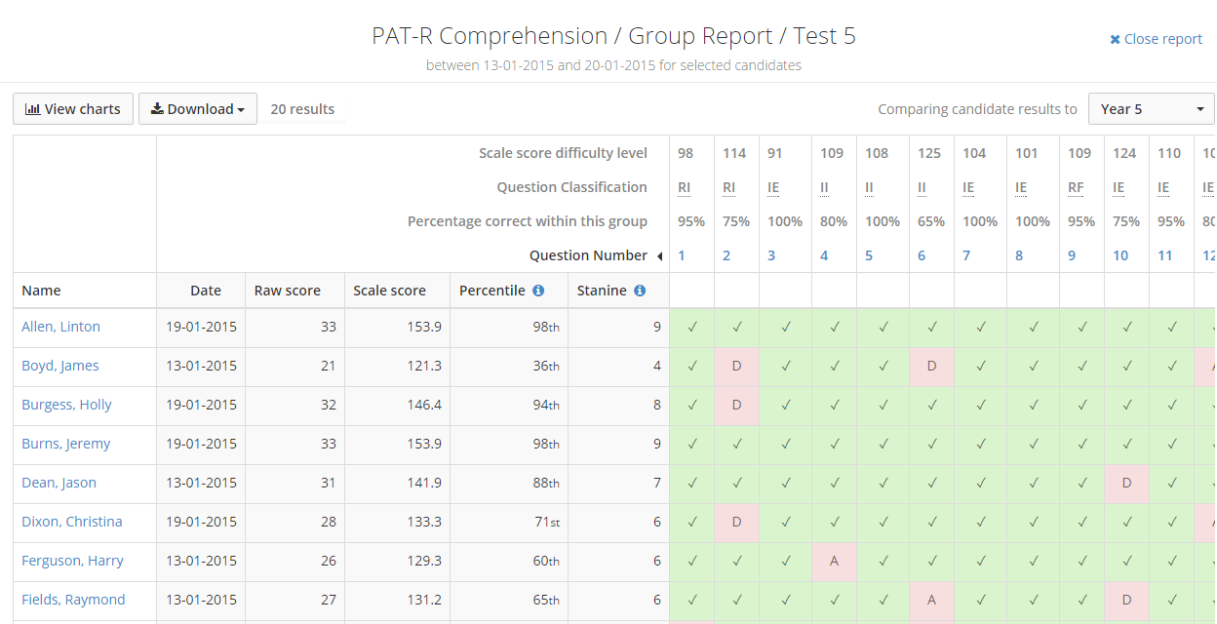Click Allen, Linton's tick for question 1
The image size is (1217, 624).
pos(692,328)
